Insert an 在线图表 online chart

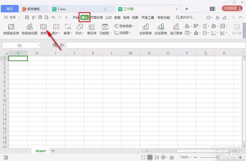pyautogui.click(x=161, y=29)
